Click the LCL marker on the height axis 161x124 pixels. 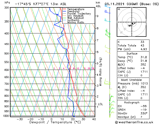click(x=100, y=104)
